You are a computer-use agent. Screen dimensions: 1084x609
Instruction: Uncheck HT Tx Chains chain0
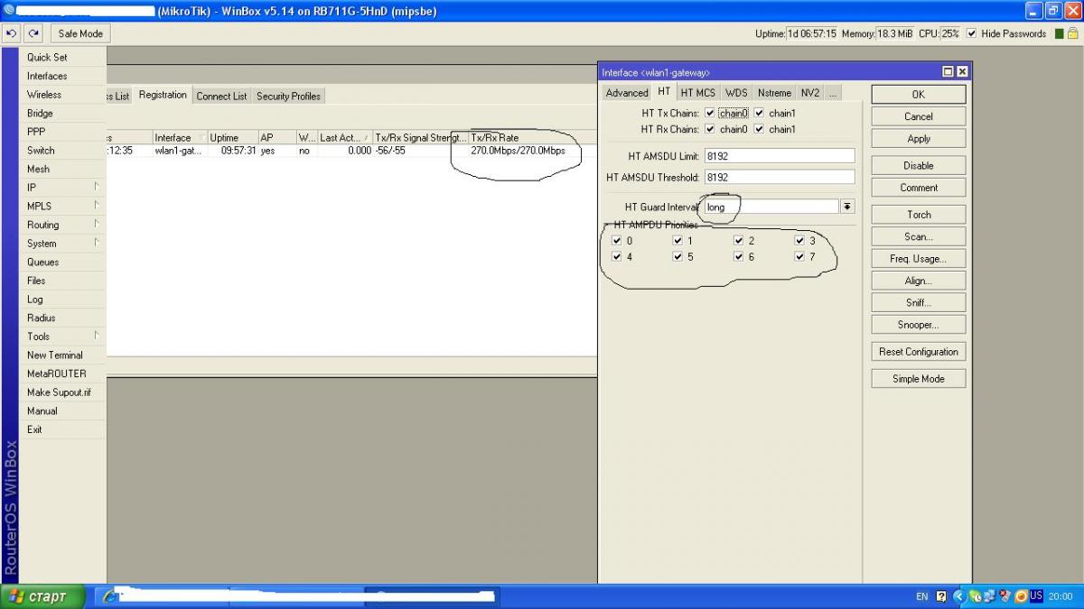[710, 114]
